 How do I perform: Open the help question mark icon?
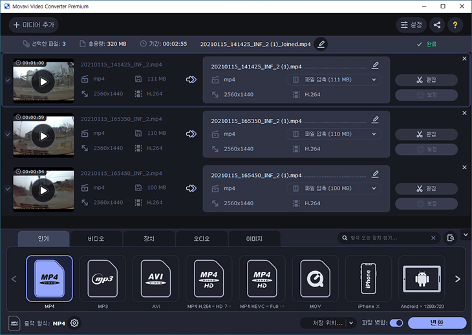pyautogui.click(x=455, y=25)
